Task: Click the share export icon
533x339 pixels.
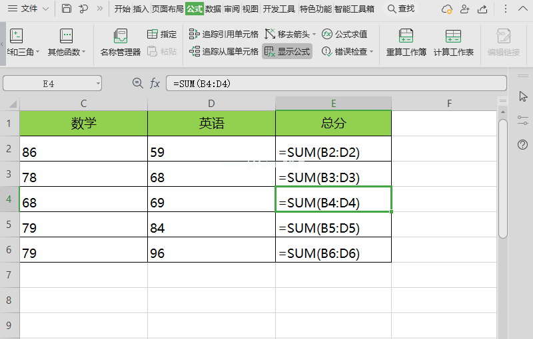Action: 482,9
